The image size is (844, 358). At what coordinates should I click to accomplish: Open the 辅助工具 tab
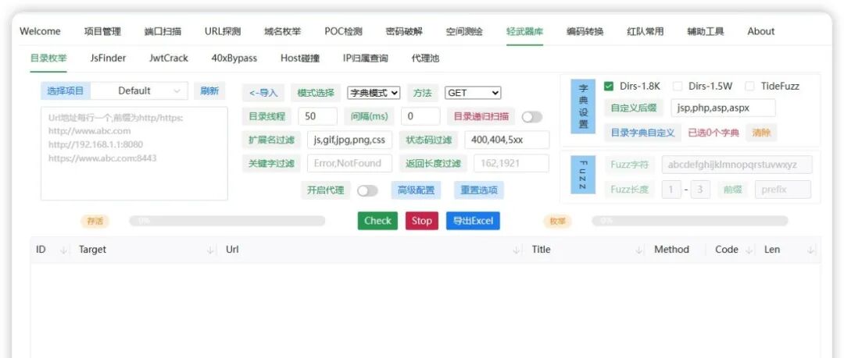click(706, 31)
